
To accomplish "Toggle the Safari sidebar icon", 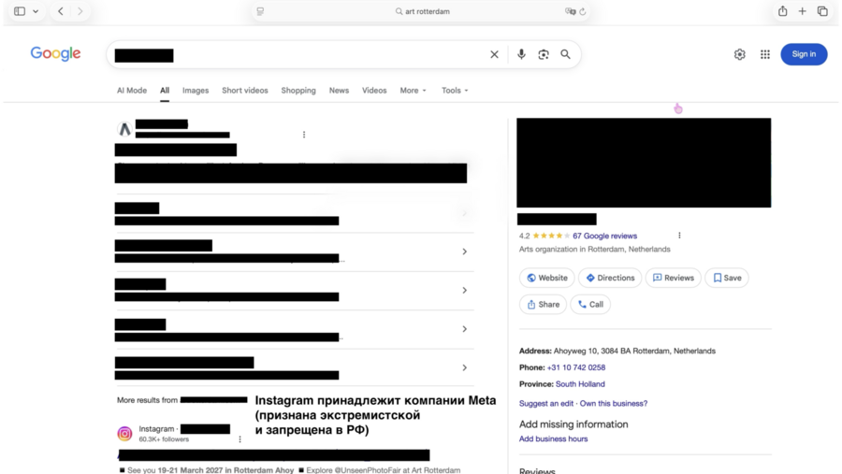I will (x=20, y=11).
